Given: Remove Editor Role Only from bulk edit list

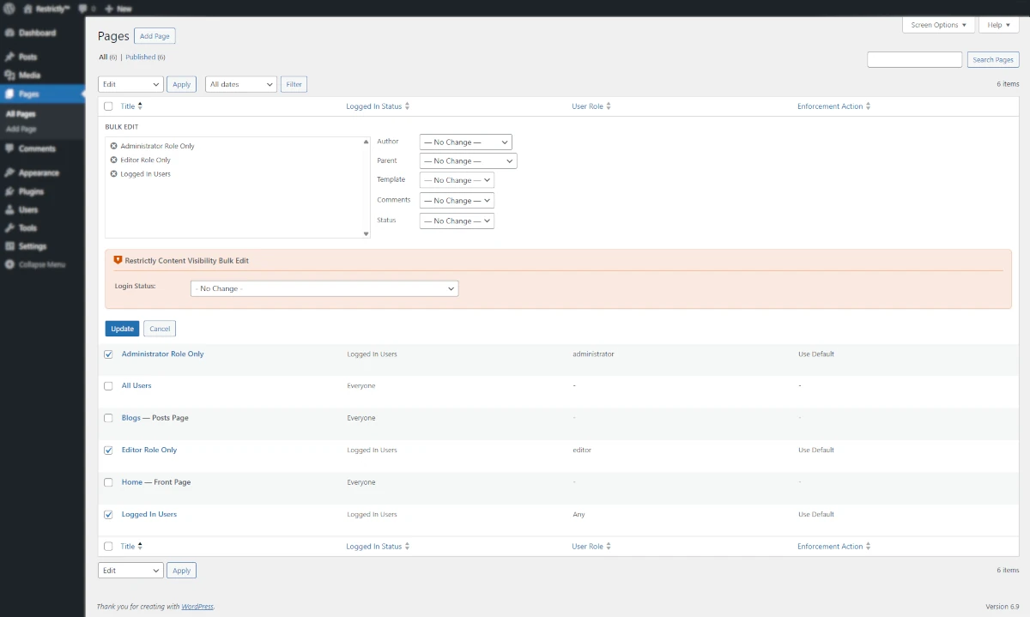Looking at the screenshot, I should click(113, 160).
